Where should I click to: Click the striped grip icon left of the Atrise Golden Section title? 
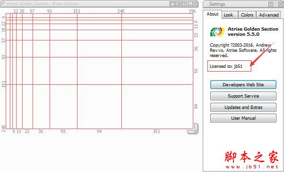click(3, 3)
